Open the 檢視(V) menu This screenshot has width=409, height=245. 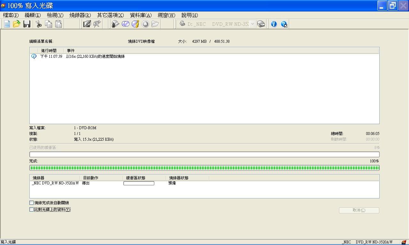55,15
